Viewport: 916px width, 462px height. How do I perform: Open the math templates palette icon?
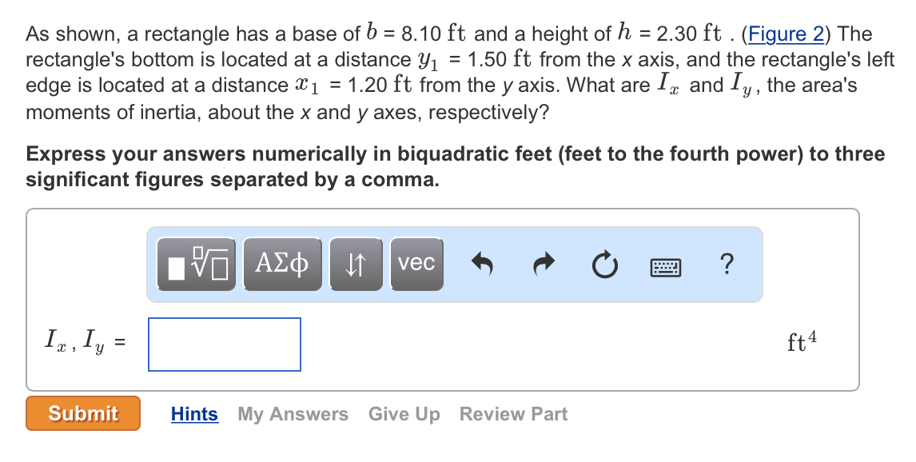196,264
